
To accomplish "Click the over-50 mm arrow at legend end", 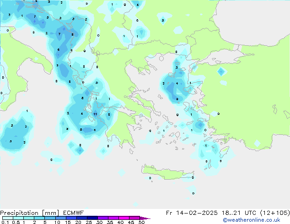I will click(x=145, y=218).
